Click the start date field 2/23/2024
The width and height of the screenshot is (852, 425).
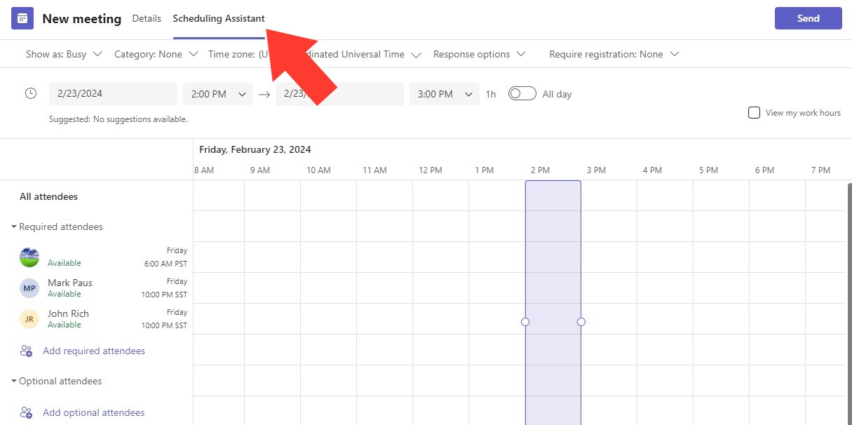pyautogui.click(x=113, y=94)
